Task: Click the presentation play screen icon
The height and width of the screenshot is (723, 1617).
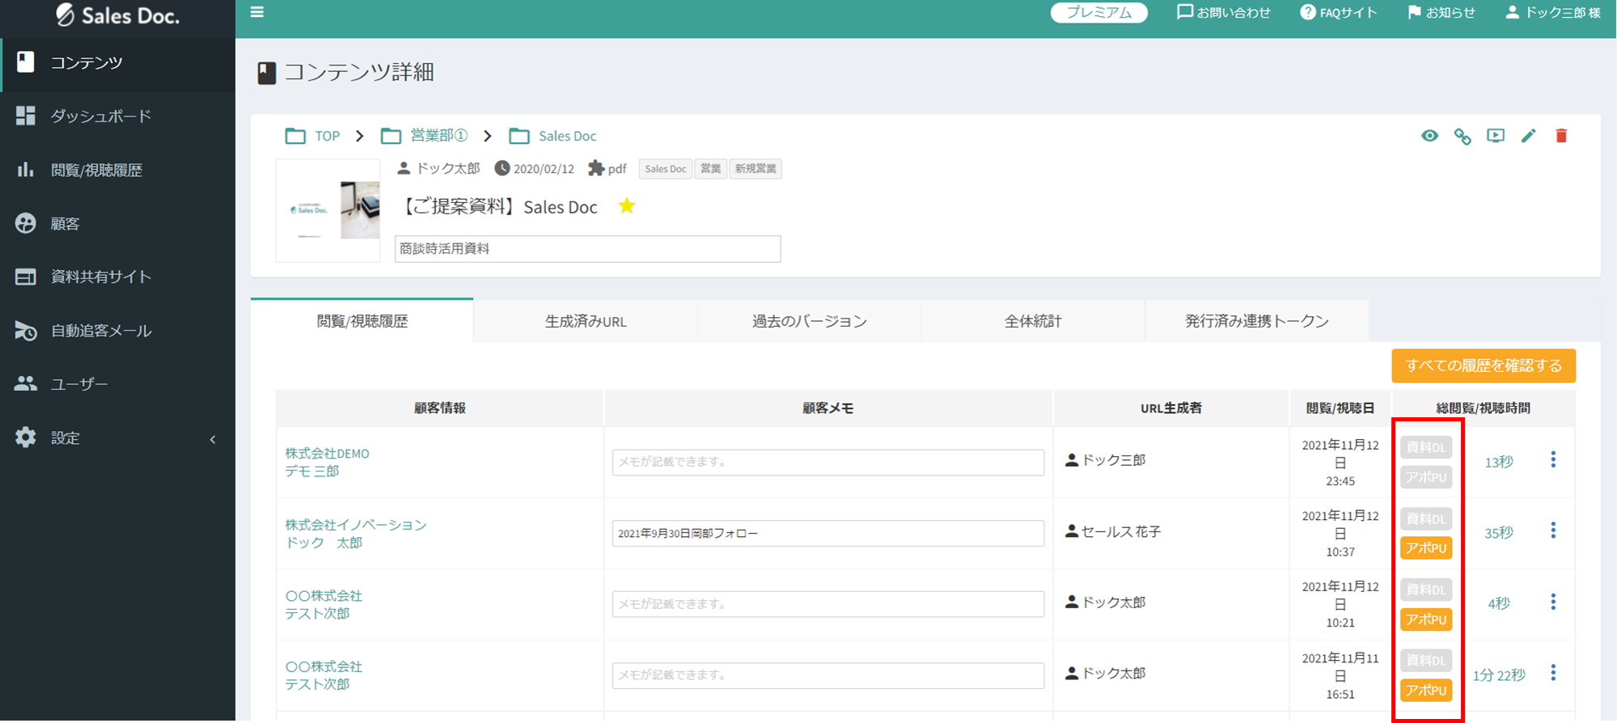Action: pos(1496,136)
